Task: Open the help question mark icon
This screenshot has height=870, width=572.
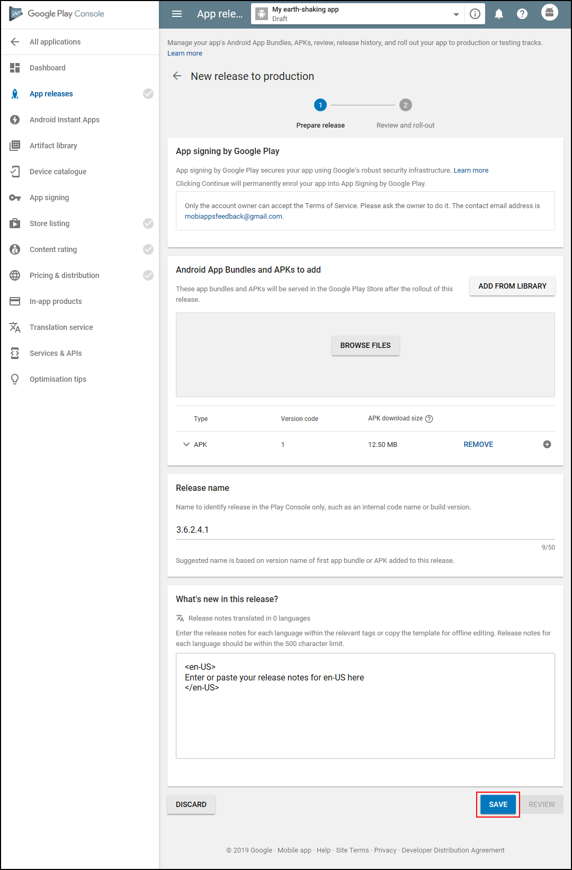Action: (522, 14)
